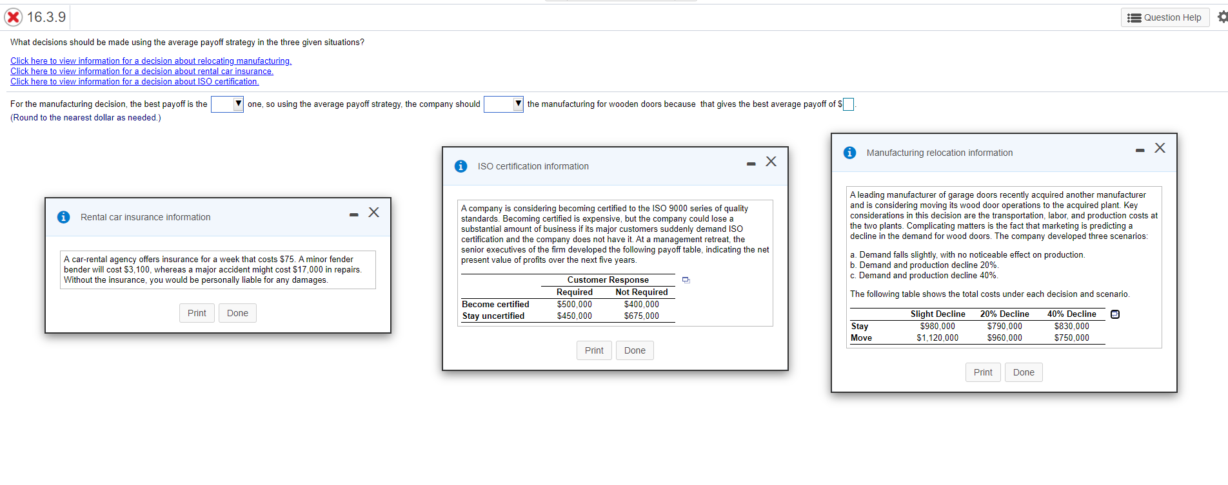
Task: Click Print in Rental car insurance dialog
Action: [x=197, y=313]
